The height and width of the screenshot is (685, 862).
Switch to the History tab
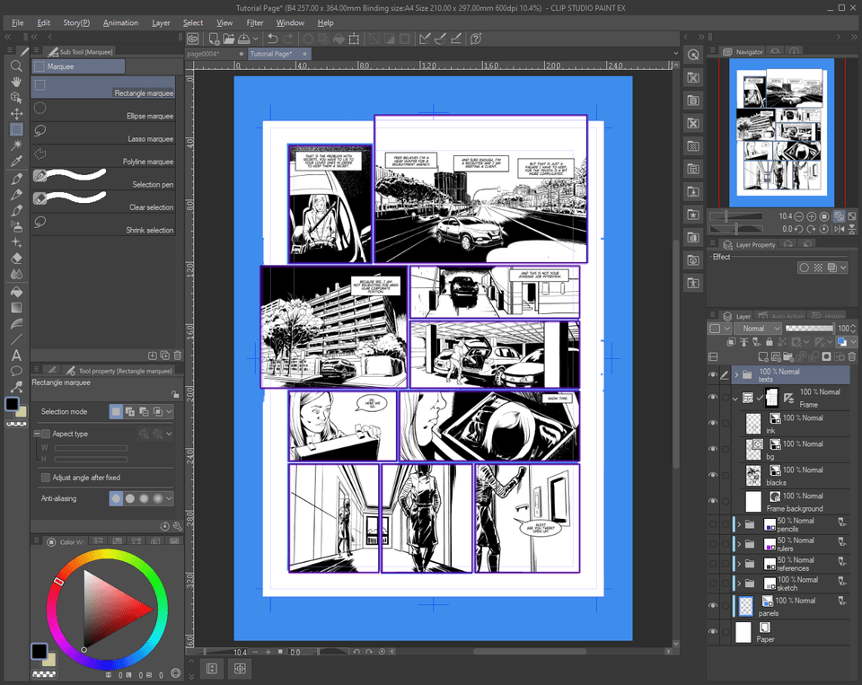tap(835, 315)
